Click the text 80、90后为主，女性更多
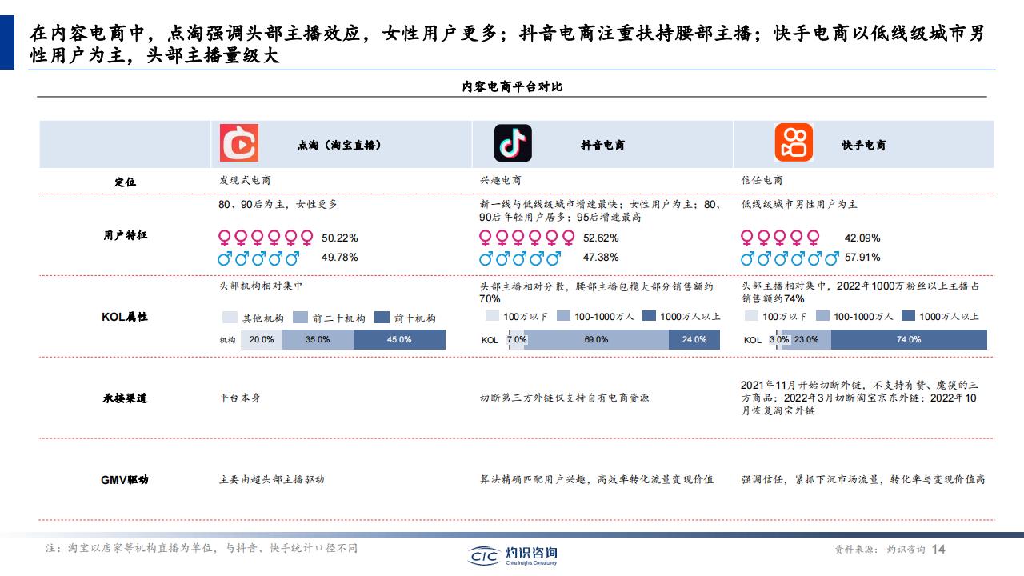The width and height of the screenshot is (1024, 576). tap(278, 205)
